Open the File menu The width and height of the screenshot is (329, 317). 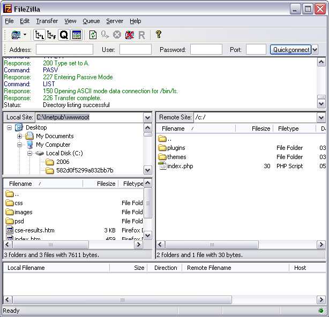click(x=9, y=21)
